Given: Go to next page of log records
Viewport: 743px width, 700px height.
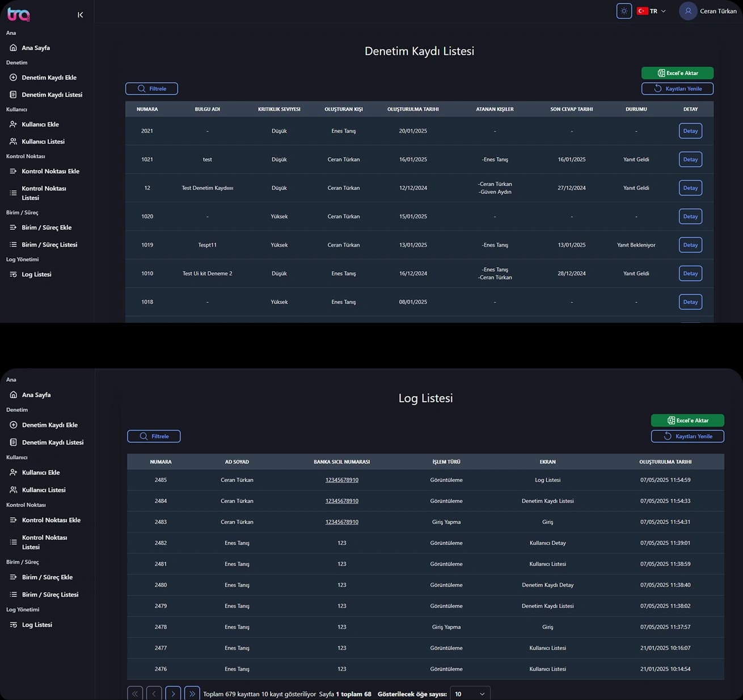Looking at the screenshot, I should click(x=173, y=693).
